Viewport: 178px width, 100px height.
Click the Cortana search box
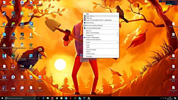20,98
